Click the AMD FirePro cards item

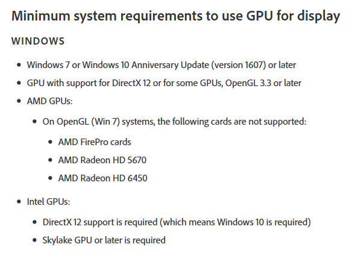click(95, 142)
